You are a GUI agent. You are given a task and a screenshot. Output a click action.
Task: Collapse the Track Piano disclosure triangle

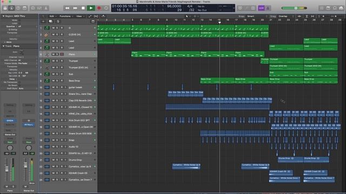[3, 46]
